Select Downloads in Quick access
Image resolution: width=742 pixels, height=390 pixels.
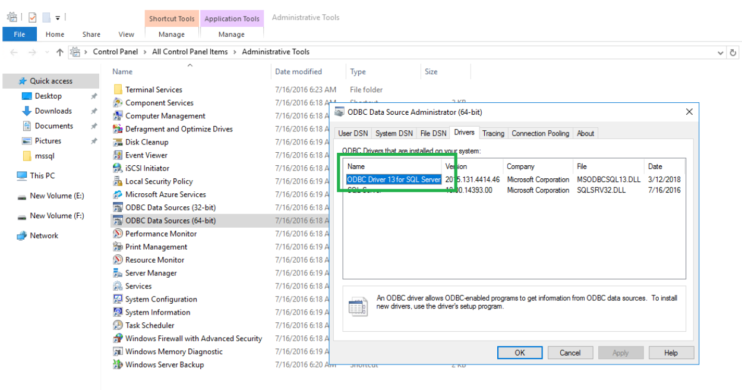click(53, 111)
